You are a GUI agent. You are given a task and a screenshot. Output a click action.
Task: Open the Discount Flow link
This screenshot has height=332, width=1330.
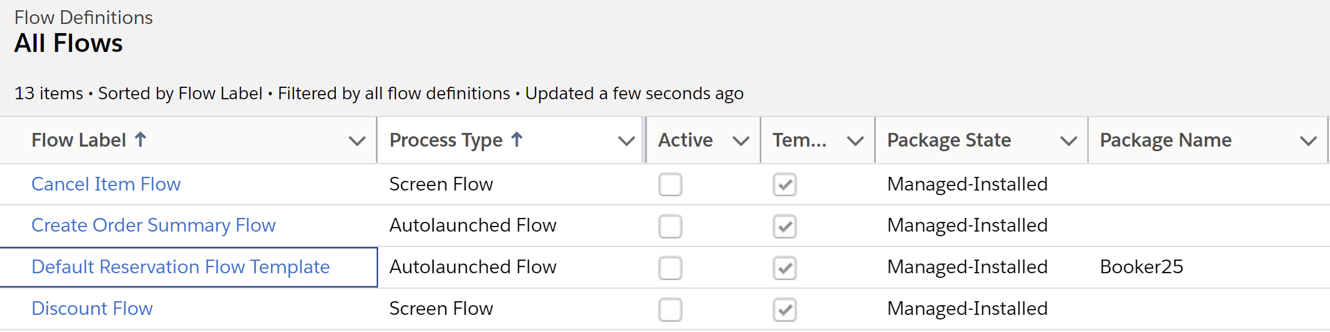click(x=92, y=309)
